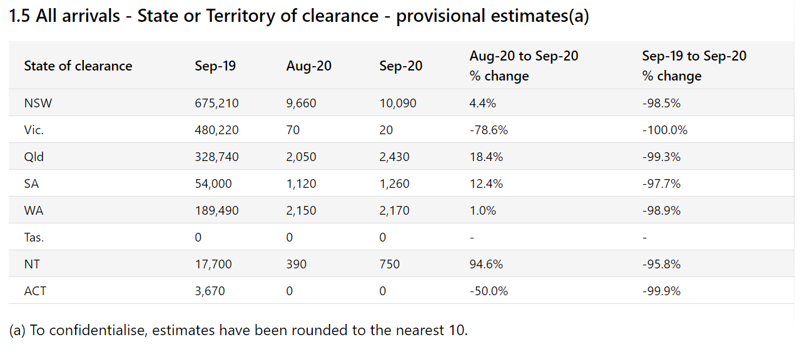Select the Sep-20 column header

(401, 66)
